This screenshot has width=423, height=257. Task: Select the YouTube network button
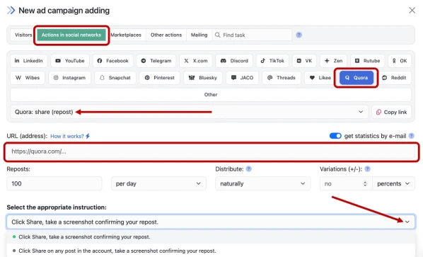click(70, 61)
